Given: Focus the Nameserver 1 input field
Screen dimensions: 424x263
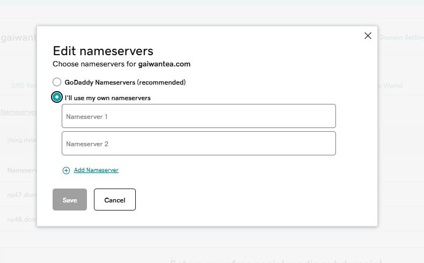Looking at the screenshot, I should point(199,116).
